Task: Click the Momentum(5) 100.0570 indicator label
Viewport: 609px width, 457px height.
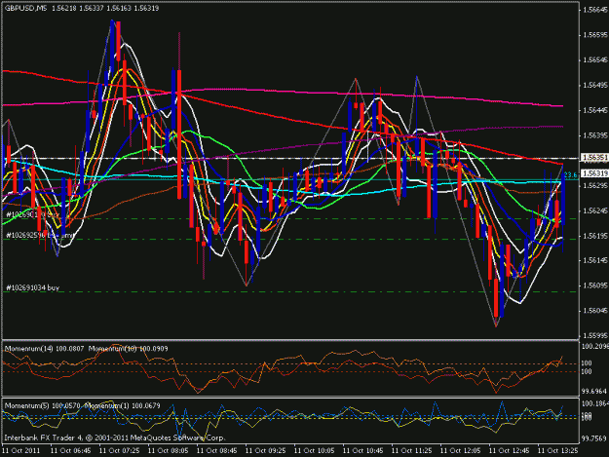Action: point(42,405)
